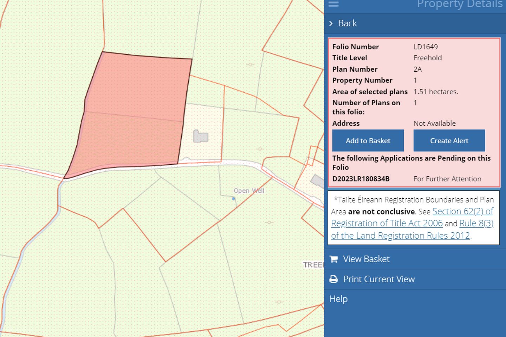Screen dimensions: 506x337
Task: Click the blue Open Well marker dot
Action: (x=233, y=199)
